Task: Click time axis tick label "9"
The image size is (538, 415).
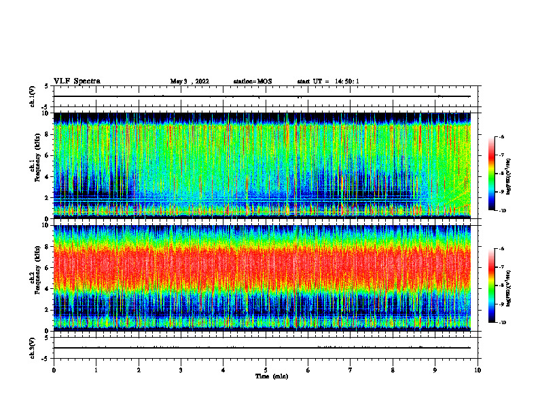Action: (435, 370)
